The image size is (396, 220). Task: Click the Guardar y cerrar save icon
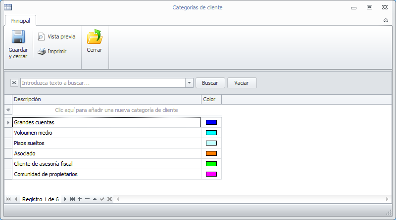click(18, 37)
